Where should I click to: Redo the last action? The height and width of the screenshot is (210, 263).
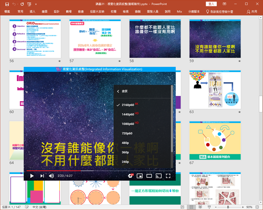click(22, 4)
